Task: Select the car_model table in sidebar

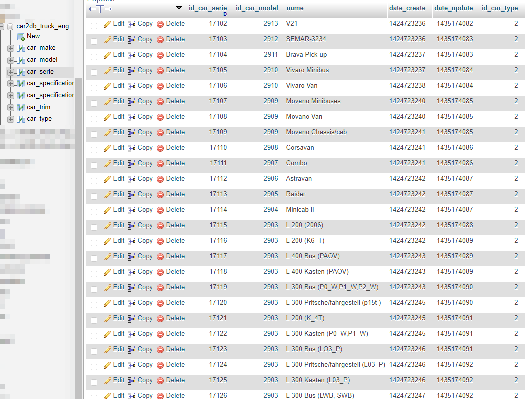Action: 42,60
